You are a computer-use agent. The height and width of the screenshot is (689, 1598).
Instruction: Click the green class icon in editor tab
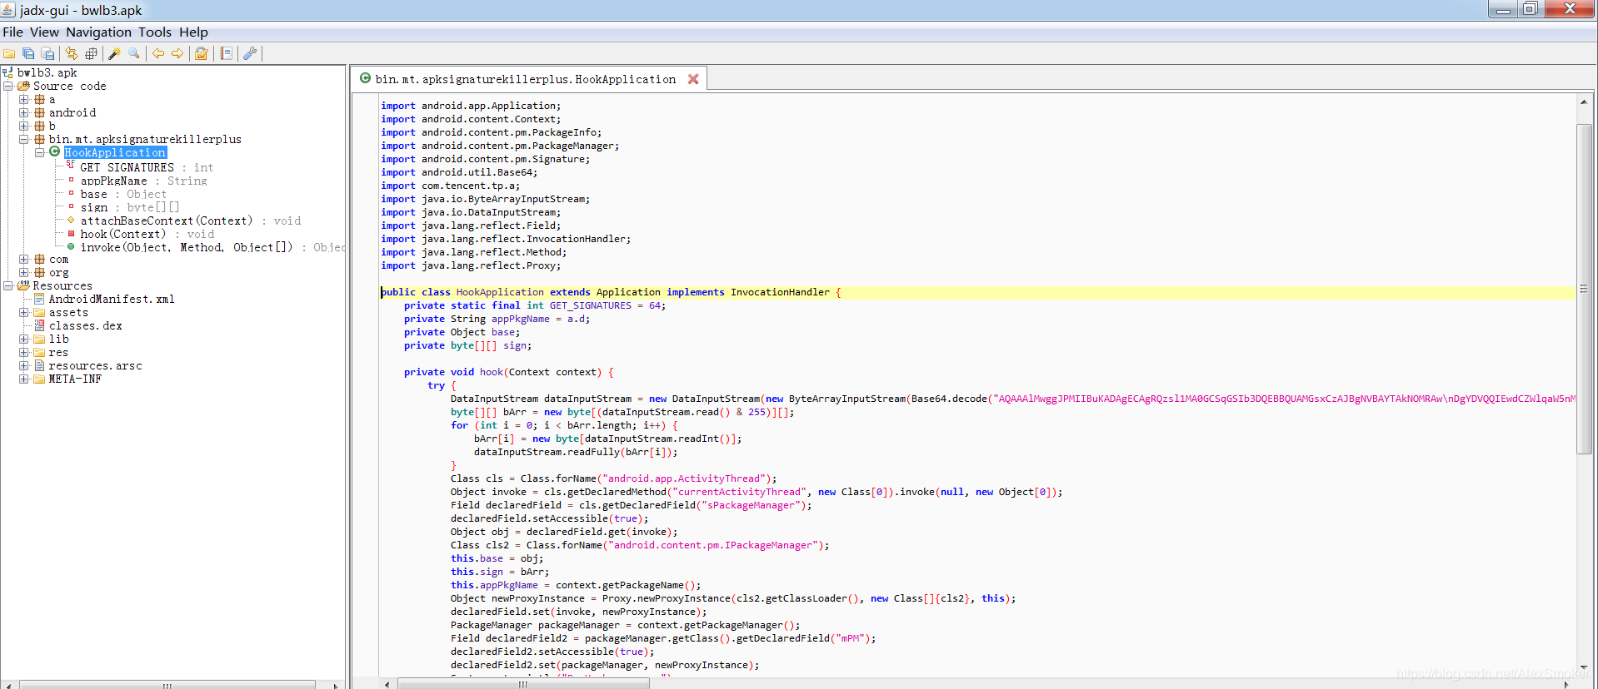[365, 78]
